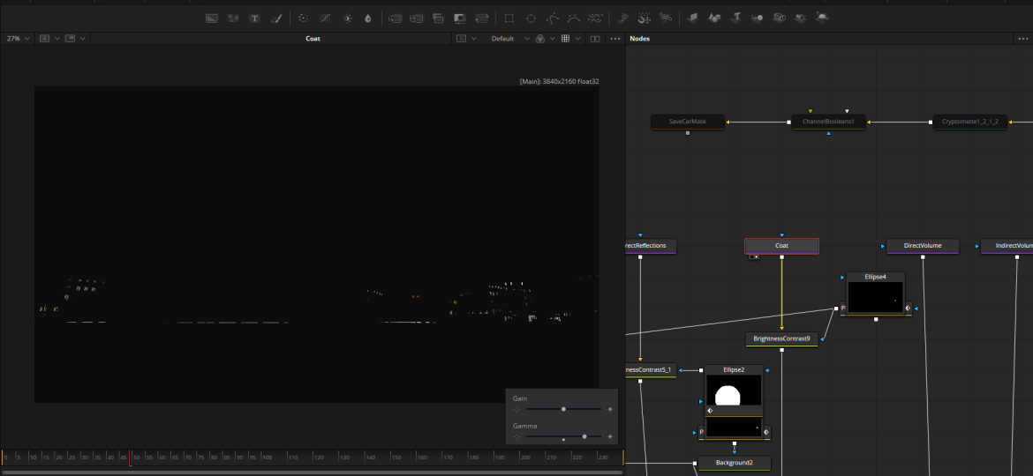The width and height of the screenshot is (1033, 476).
Task: Select the SaveCarMask node
Action: (687, 122)
